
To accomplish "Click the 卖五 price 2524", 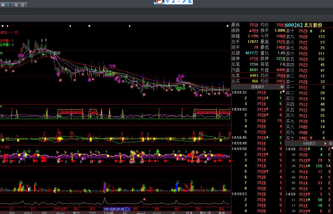I will [x=303, y=59].
